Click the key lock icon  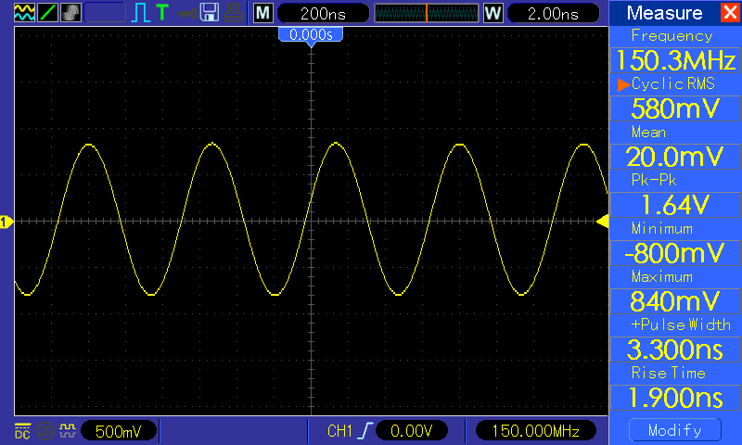[186, 13]
